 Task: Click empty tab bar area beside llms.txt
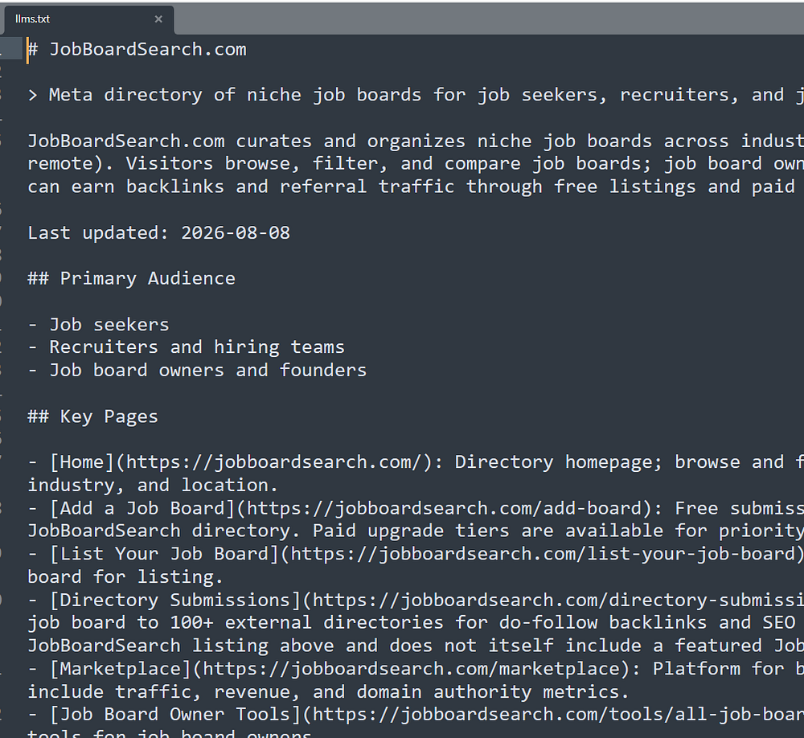click(x=487, y=19)
